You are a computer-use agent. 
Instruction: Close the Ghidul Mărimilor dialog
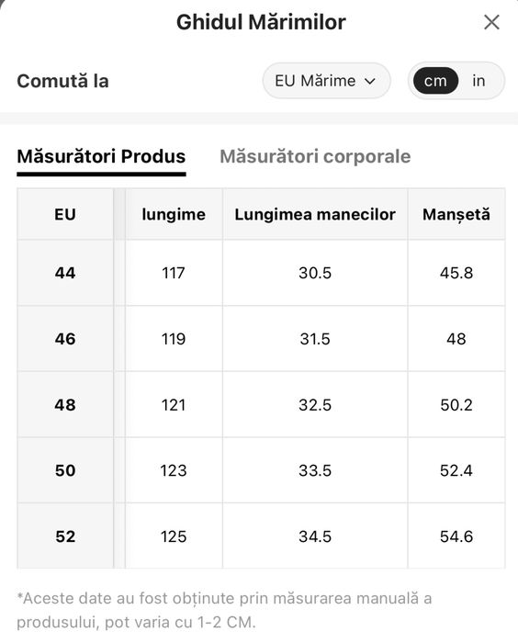click(x=491, y=22)
